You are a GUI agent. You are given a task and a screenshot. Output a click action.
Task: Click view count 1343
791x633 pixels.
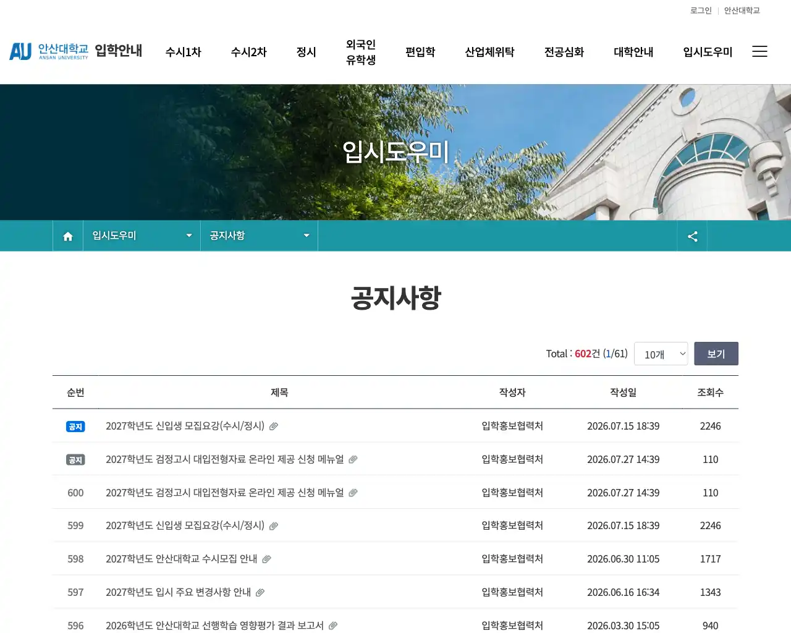(x=710, y=592)
